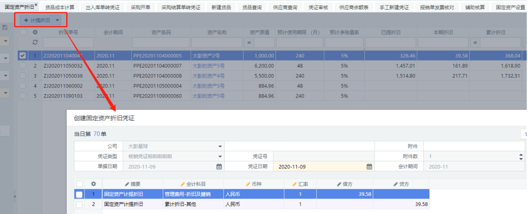Open the 公司 dropdown showing 大彭星球
This screenshot has height=214, width=528.
pyautogui.click(x=220, y=146)
